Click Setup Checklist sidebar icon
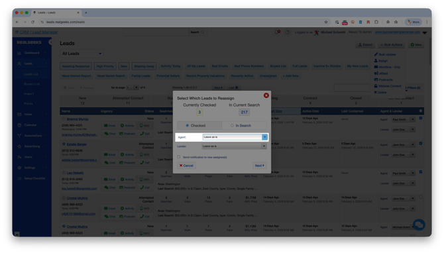This screenshot has height=253, width=444. [19, 178]
